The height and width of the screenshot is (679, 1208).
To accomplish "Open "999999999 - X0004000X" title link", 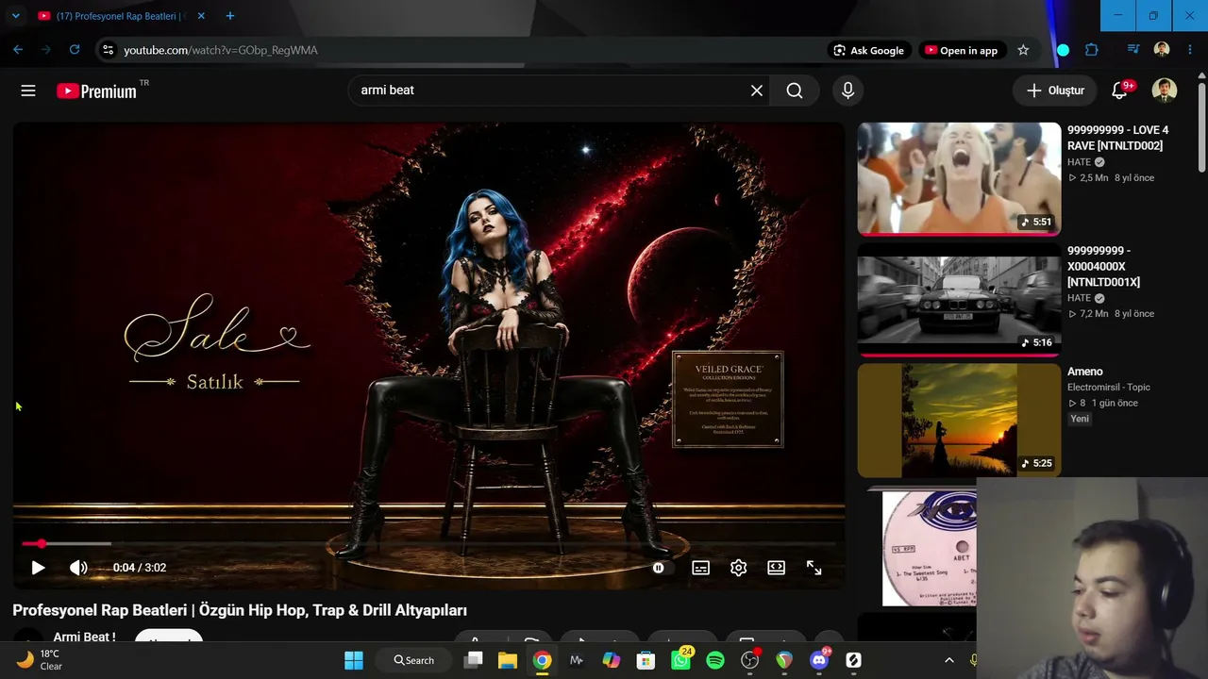I will [x=1104, y=266].
